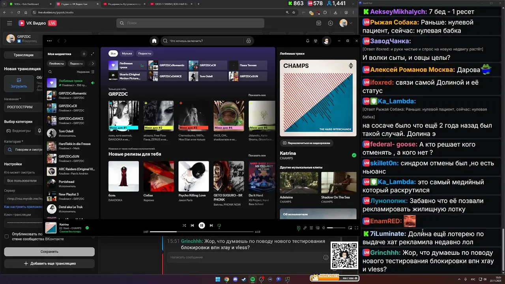
Task: Toggle saved checkmark next to Katrina in right panel
Action: coord(354,155)
